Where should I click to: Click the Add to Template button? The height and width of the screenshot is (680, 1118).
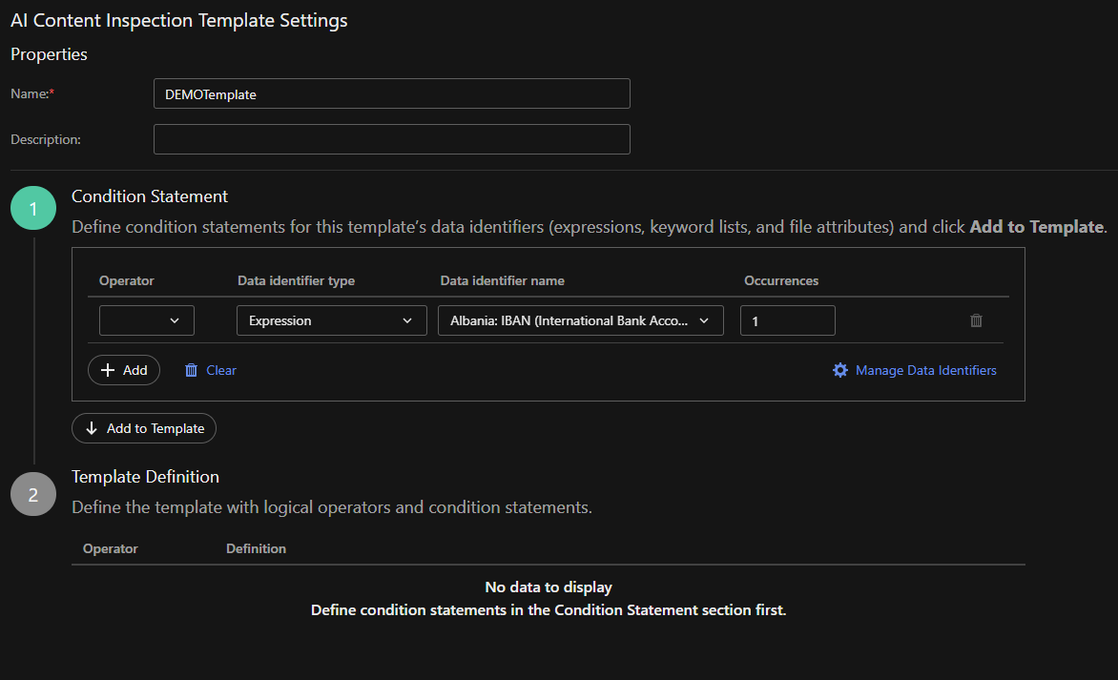pyautogui.click(x=144, y=428)
